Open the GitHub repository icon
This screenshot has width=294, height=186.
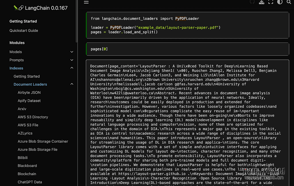pos(252,2)
